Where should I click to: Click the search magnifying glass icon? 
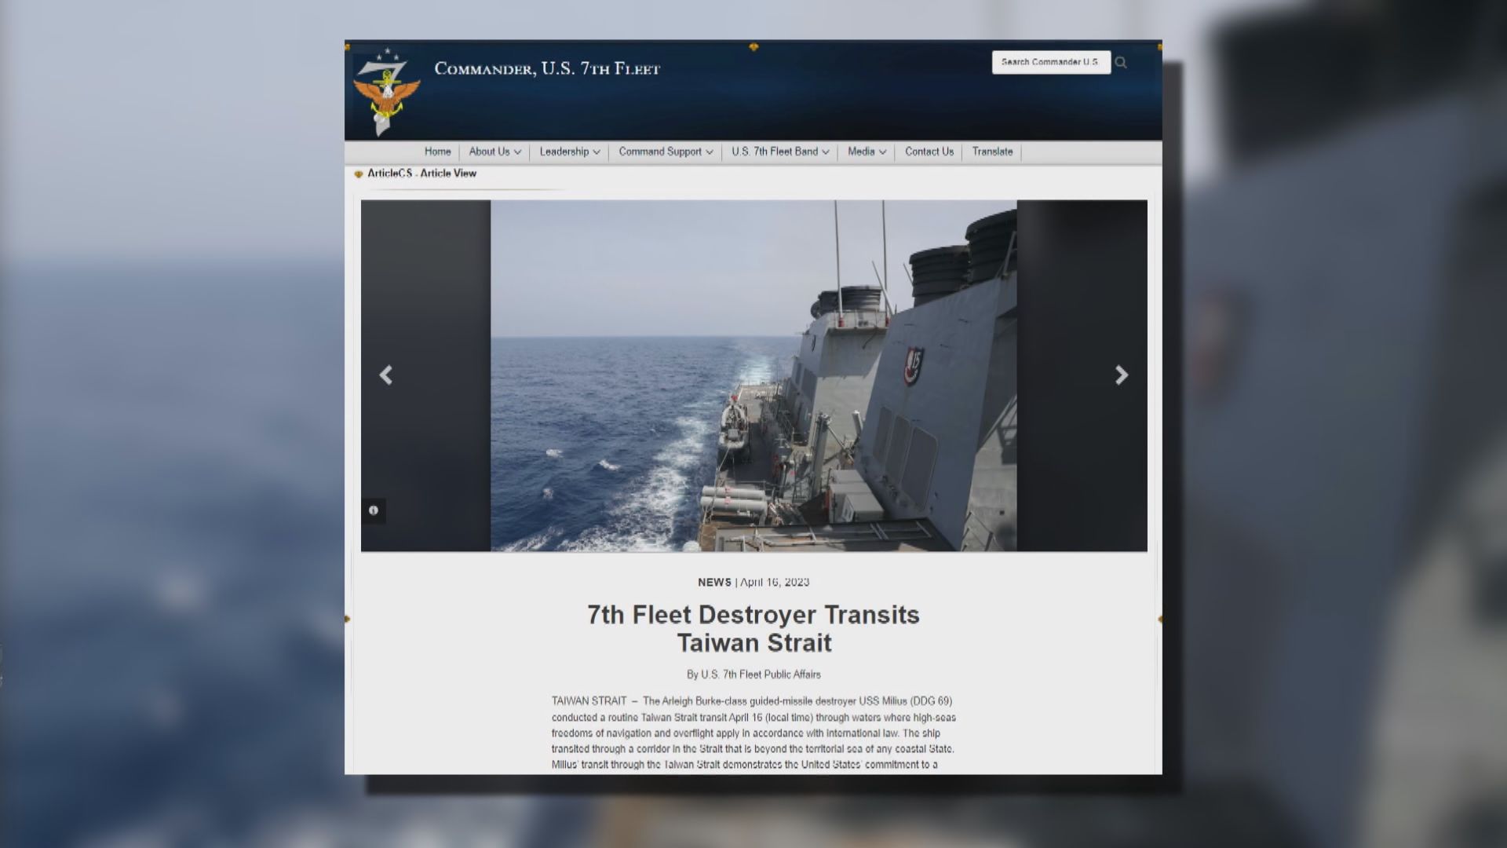[x=1121, y=62]
